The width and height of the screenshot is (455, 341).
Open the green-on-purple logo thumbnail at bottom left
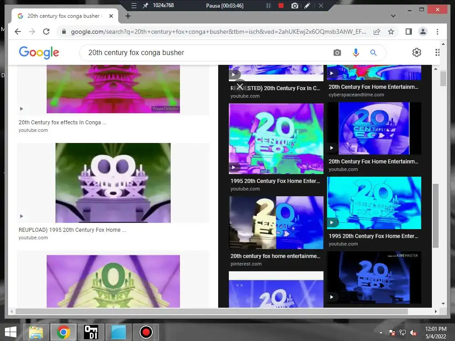pos(113,281)
